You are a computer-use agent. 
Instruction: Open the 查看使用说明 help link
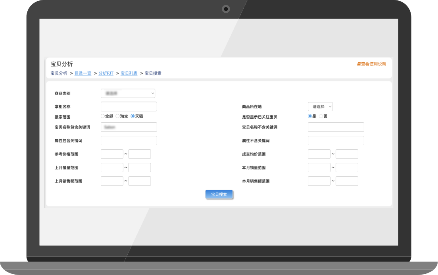click(371, 64)
